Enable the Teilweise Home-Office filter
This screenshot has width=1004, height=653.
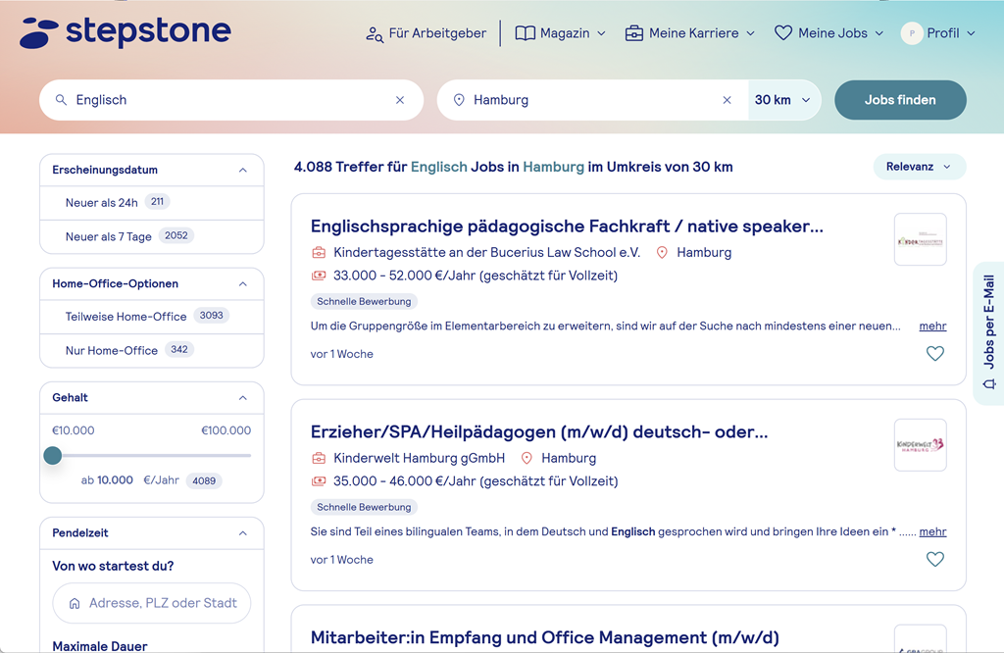pos(125,317)
